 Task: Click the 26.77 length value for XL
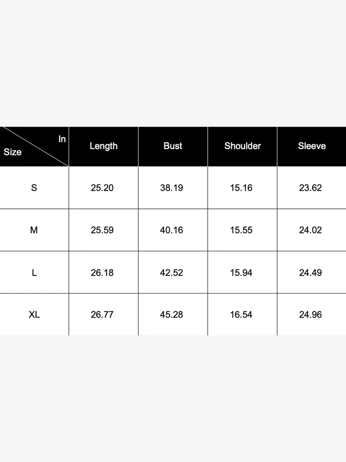pyautogui.click(x=102, y=315)
